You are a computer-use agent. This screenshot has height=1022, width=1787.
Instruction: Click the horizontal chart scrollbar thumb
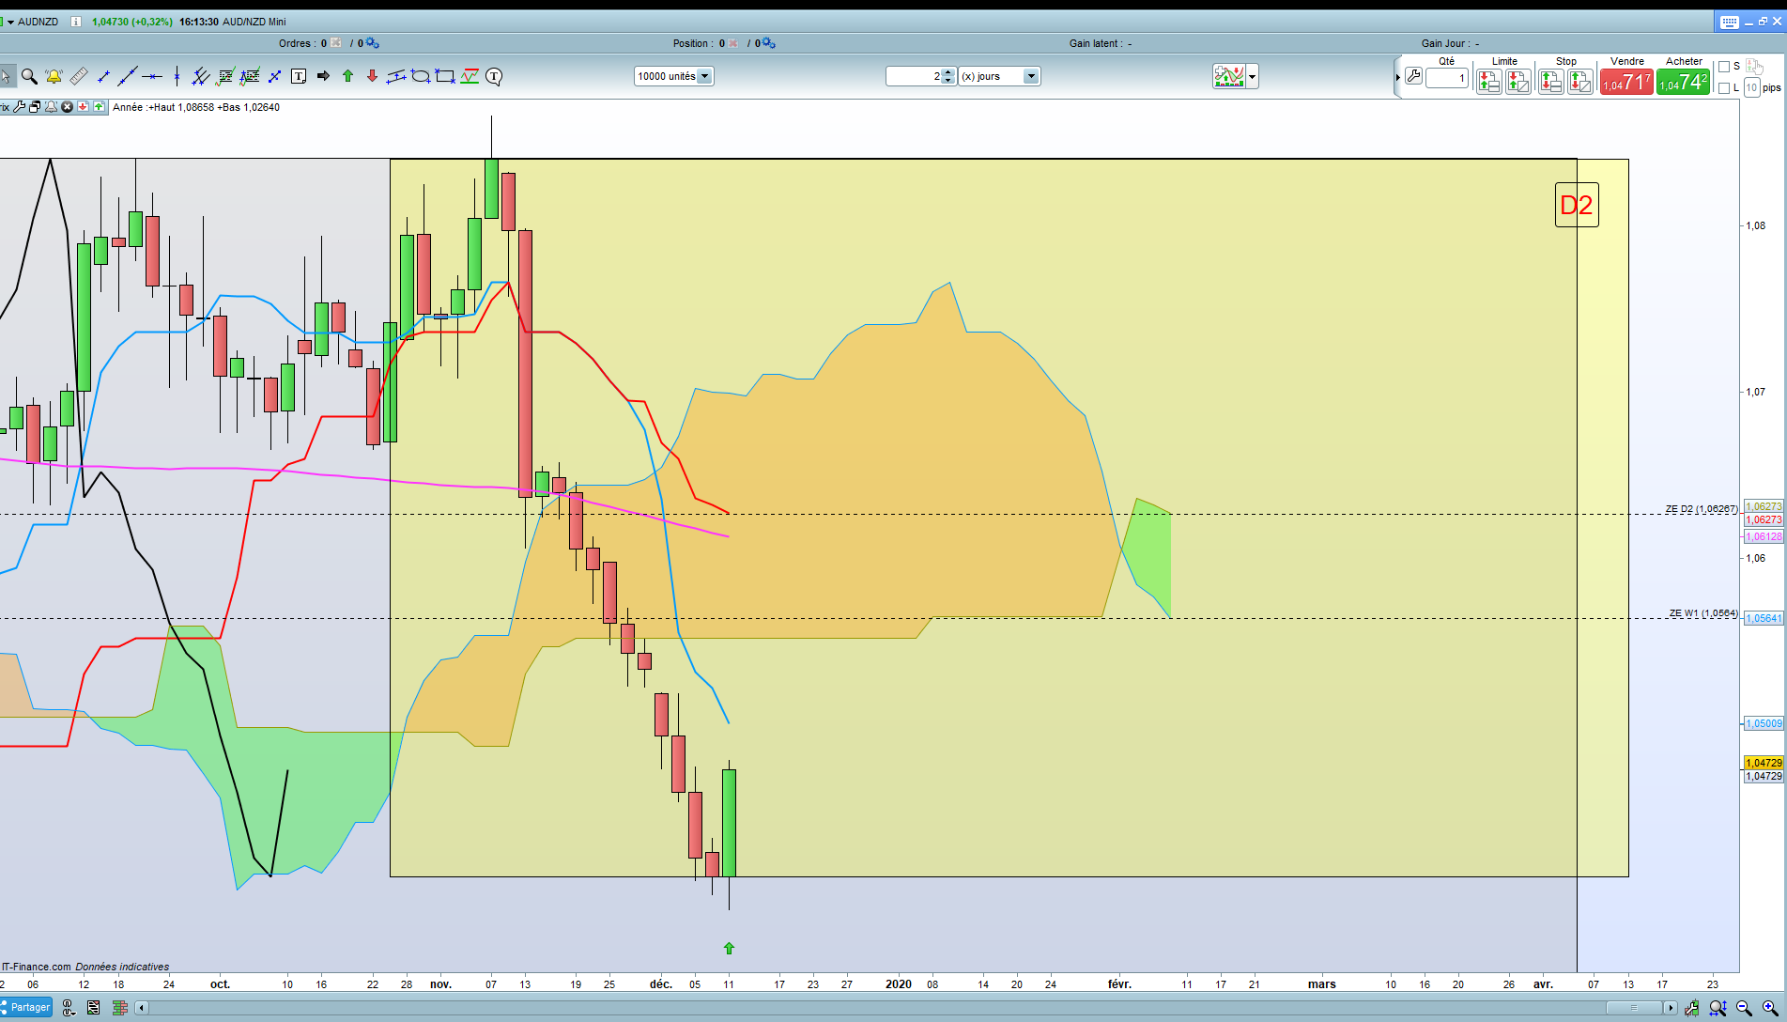[x=1635, y=1008]
